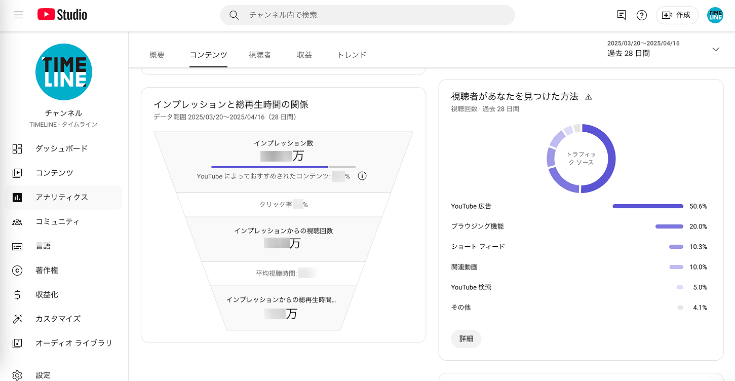Click the 設定 gear icon
The image size is (735, 381).
click(x=17, y=375)
